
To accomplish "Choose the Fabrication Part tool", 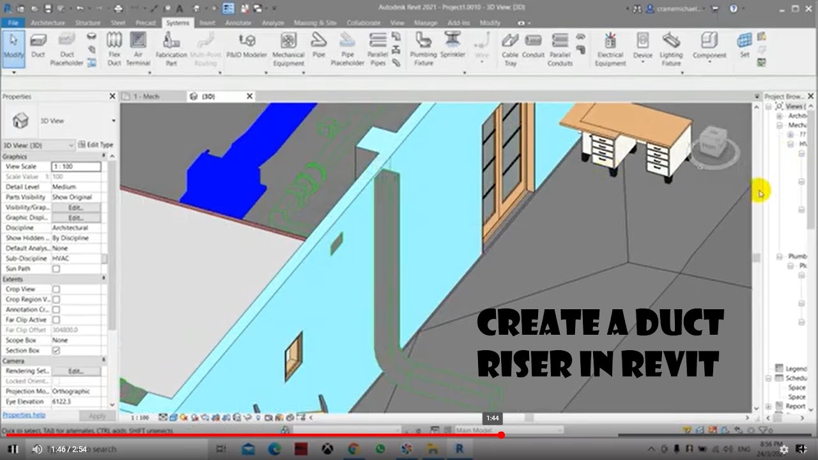I will click(171, 50).
